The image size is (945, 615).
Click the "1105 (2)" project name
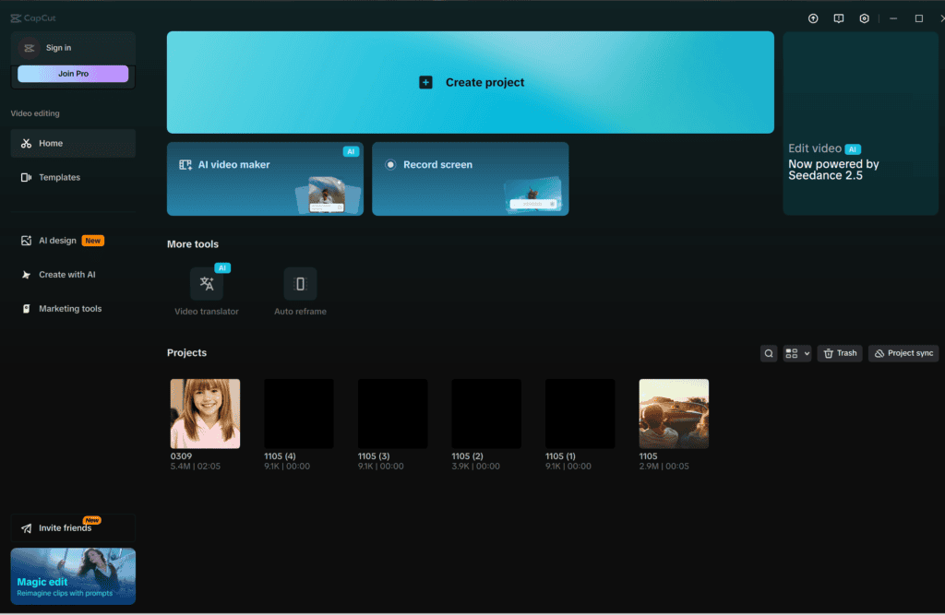point(467,456)
